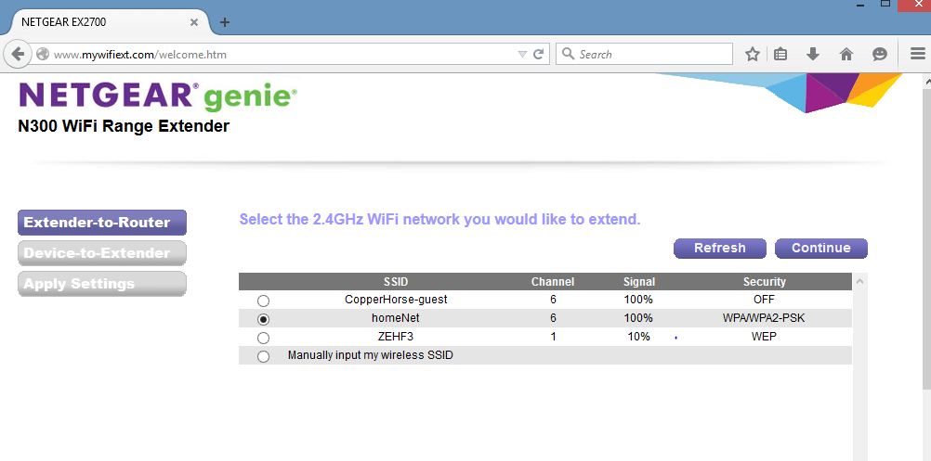
Task: Click the WPA/WPA2-PSK security value
Action: tap(764, 318)
